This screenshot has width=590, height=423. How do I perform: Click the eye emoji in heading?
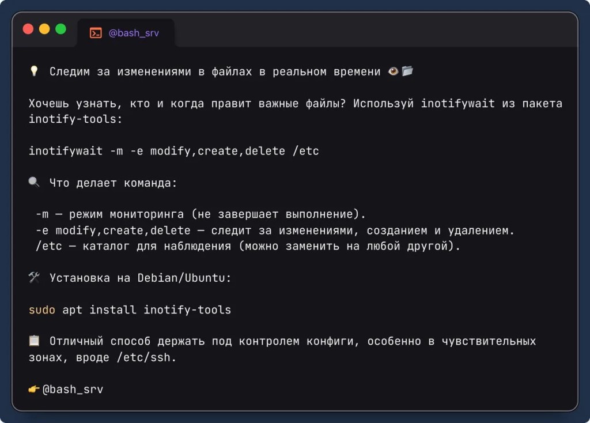(394, 71)
